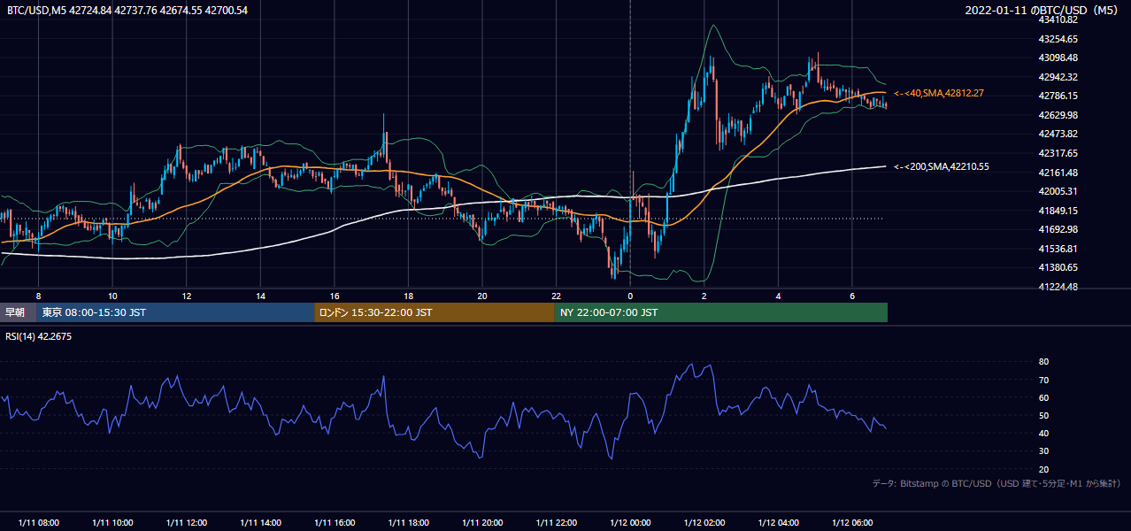Click the 1/12 02:00 time axis label

pos(704,522)
